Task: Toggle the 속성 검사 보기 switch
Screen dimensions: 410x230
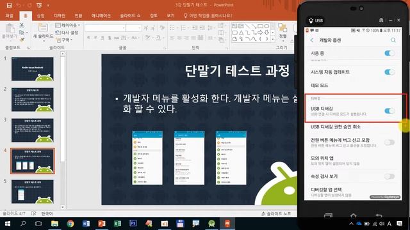Action: tap(389, 176)
